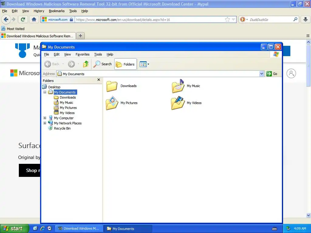311x233 pixels.
Task: Open Search in My Documents toolbar
Action: (x=103, y=64)
